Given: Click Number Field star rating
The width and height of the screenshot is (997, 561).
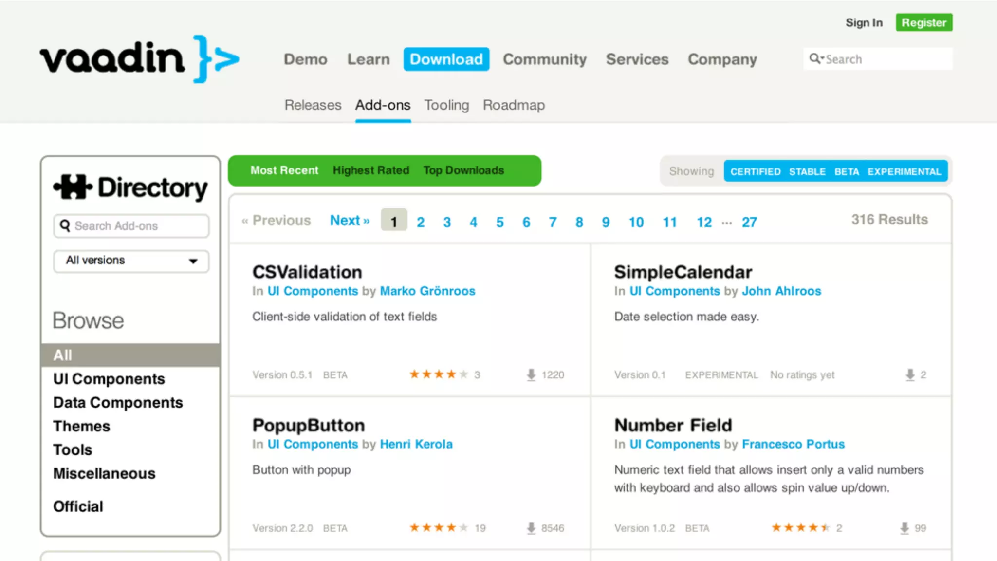Looking at the screenshot, I should (800, 528).
